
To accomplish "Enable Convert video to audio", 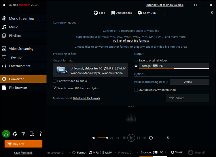I will click(x=55, y=81).
